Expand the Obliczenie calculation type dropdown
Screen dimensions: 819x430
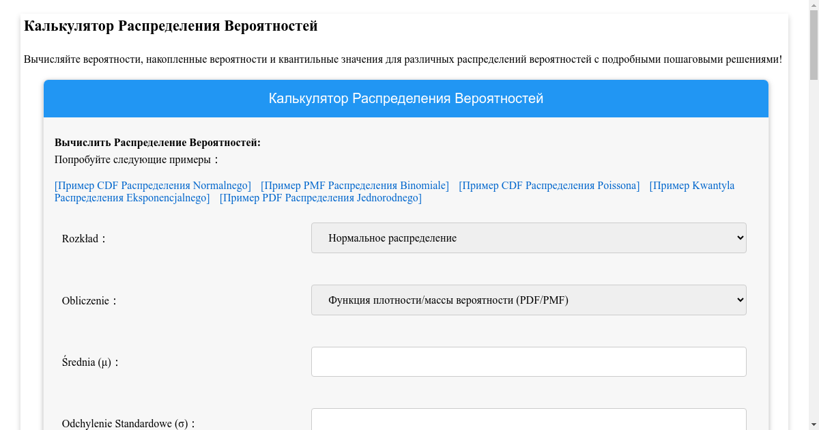coord(528,300)
